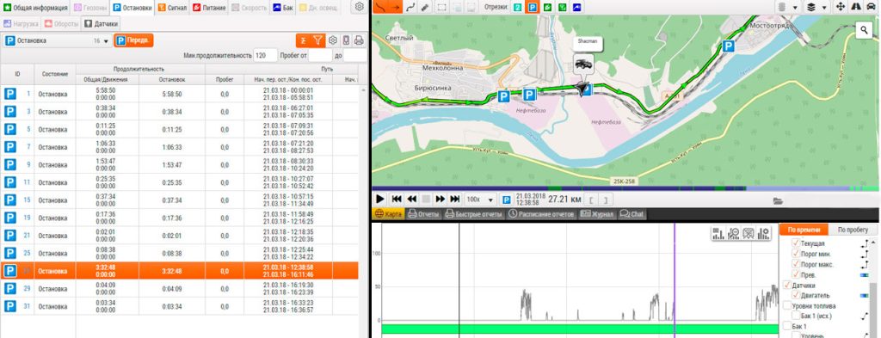
Task: Uncheck the Двигатель checkbox
Action: pos(795,295)
